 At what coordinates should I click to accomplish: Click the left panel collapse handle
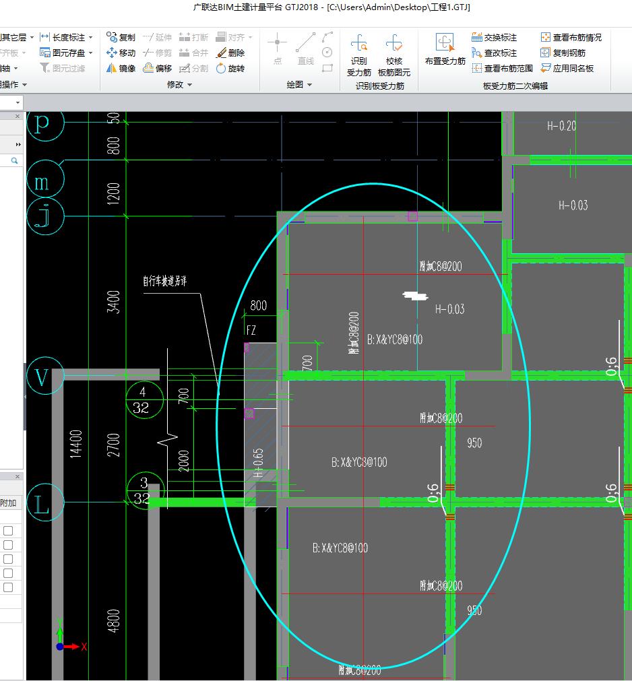tap(24, 396)
